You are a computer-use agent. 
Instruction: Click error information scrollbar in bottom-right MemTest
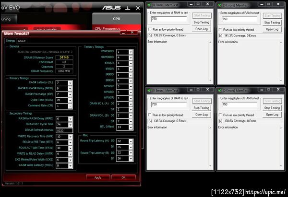[x=281, y=147]
